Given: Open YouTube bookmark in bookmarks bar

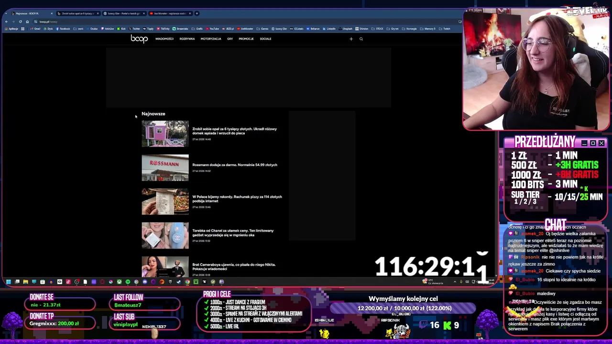Looking at the screenshot, I should 212,29.
